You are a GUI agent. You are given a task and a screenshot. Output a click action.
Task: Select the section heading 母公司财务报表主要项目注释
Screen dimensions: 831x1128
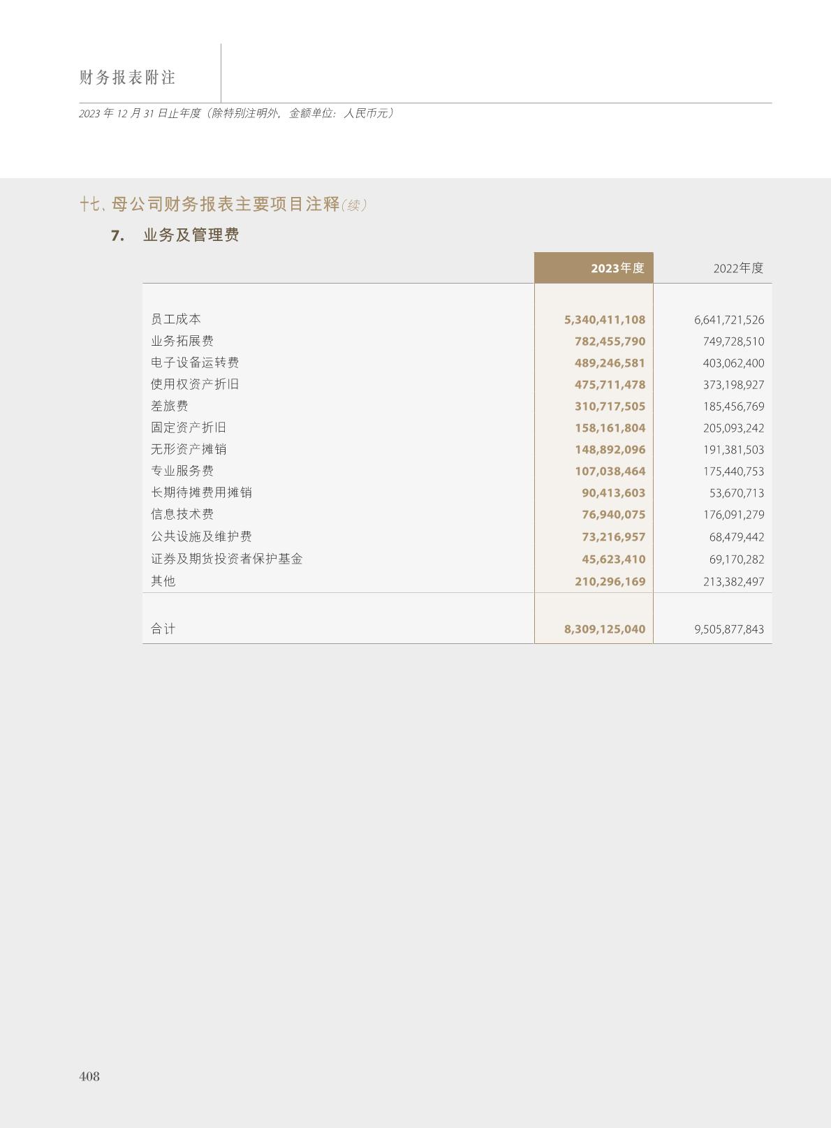coord(225,205)
